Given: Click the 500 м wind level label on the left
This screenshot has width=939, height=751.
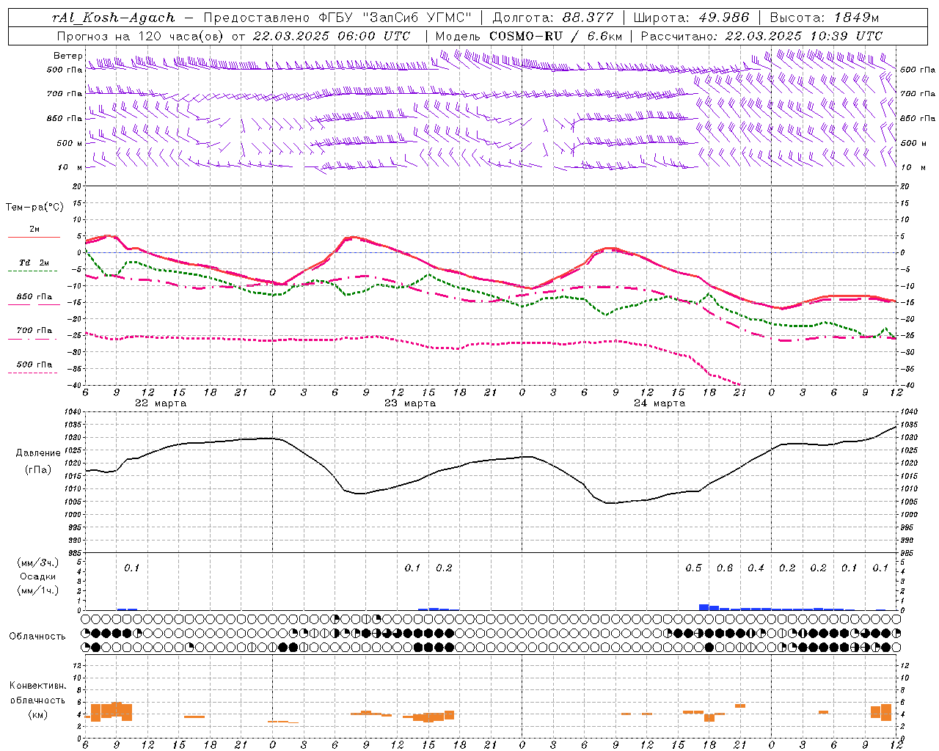Looking at the screenshot, I should pos(70,143).
